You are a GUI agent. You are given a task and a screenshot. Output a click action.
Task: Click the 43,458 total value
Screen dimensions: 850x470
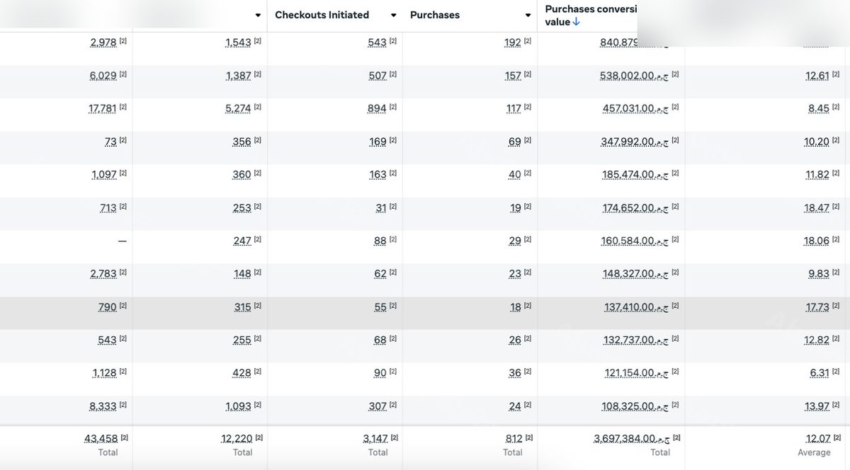click(101, 439)
